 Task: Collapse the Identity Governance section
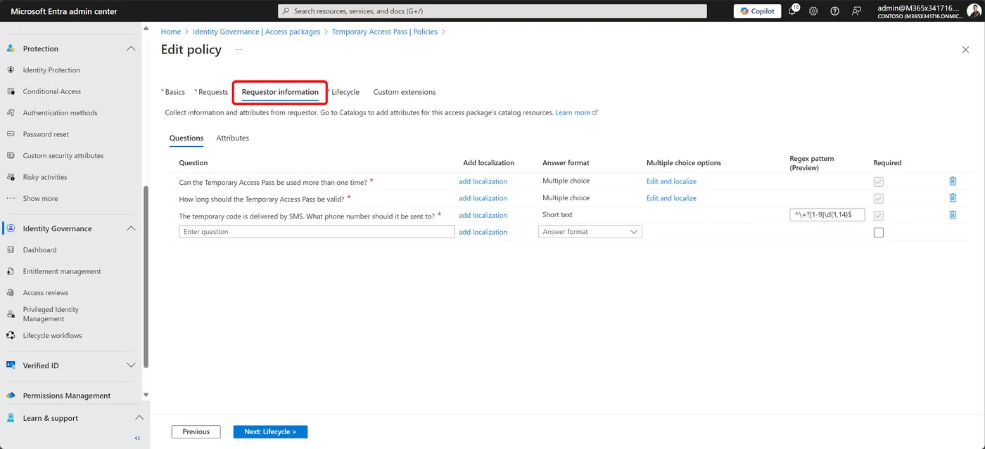coord(131,228)
